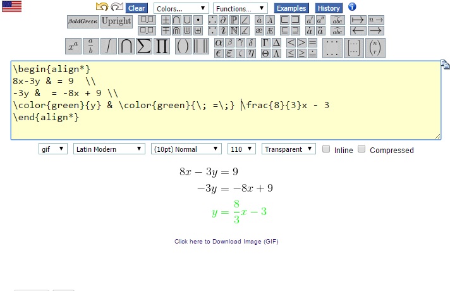
Task: Insert Greek letter gamma
Action: (240, 43)
